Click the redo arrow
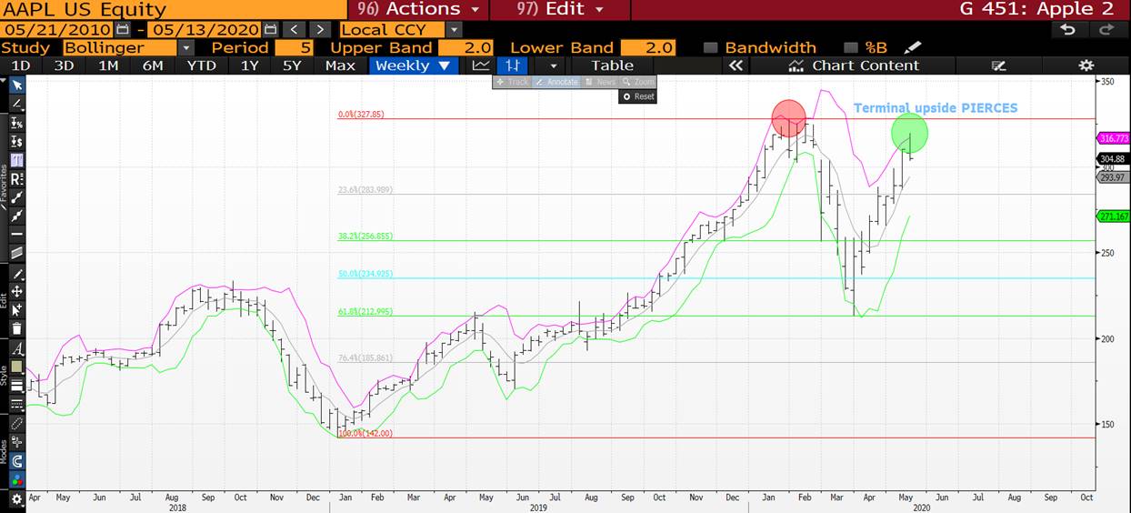Image resolution: width=1131 pixels, height=513 pixels. click(1106, 29)
